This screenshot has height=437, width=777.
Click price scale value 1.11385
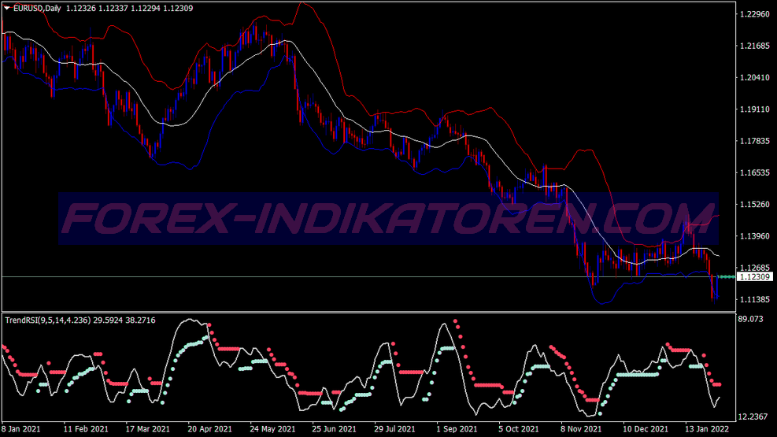click(x=755, y=300)
